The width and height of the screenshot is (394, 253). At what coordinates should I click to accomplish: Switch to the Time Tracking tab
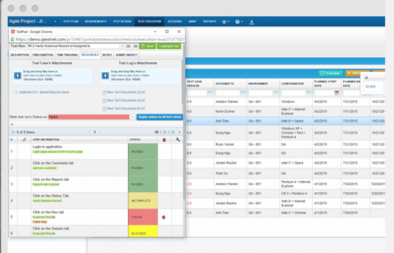click(67, 54)
